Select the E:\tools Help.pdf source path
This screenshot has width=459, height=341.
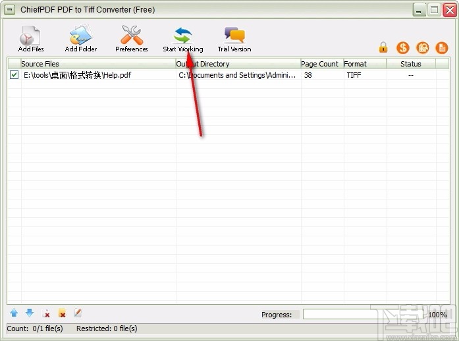click(x=77, y=75)
